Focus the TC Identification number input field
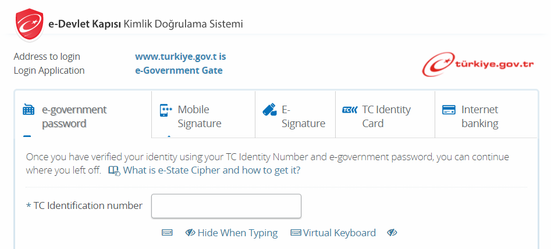 [226, 206]
